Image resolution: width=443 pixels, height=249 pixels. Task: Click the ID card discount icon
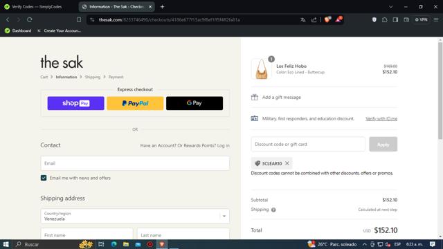pyautogui.click(x=255, y=118)
